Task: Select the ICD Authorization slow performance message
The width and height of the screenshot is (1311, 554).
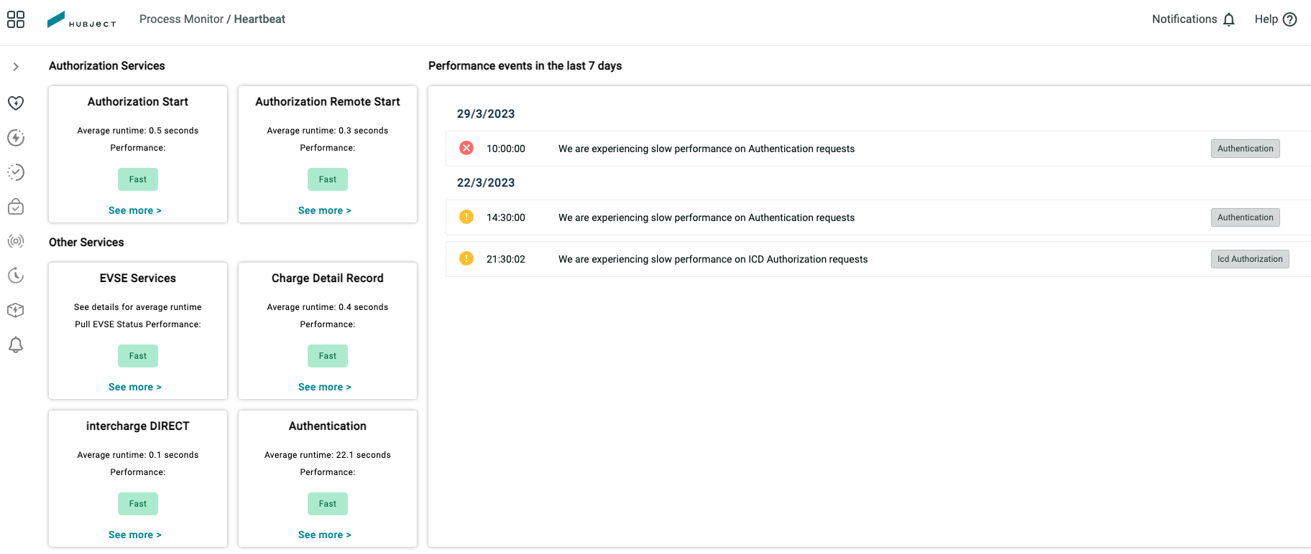Action: [x=713, y=259]
